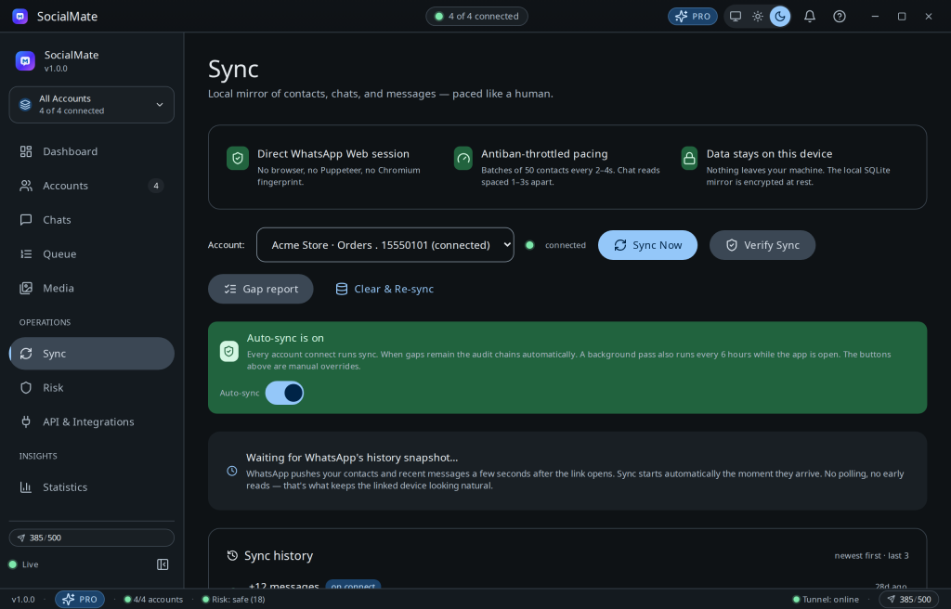The height and width of the screenshot is (609, 951).
Task: Click Risk: safe (18) status entry
Action: [x=233, y=600]
